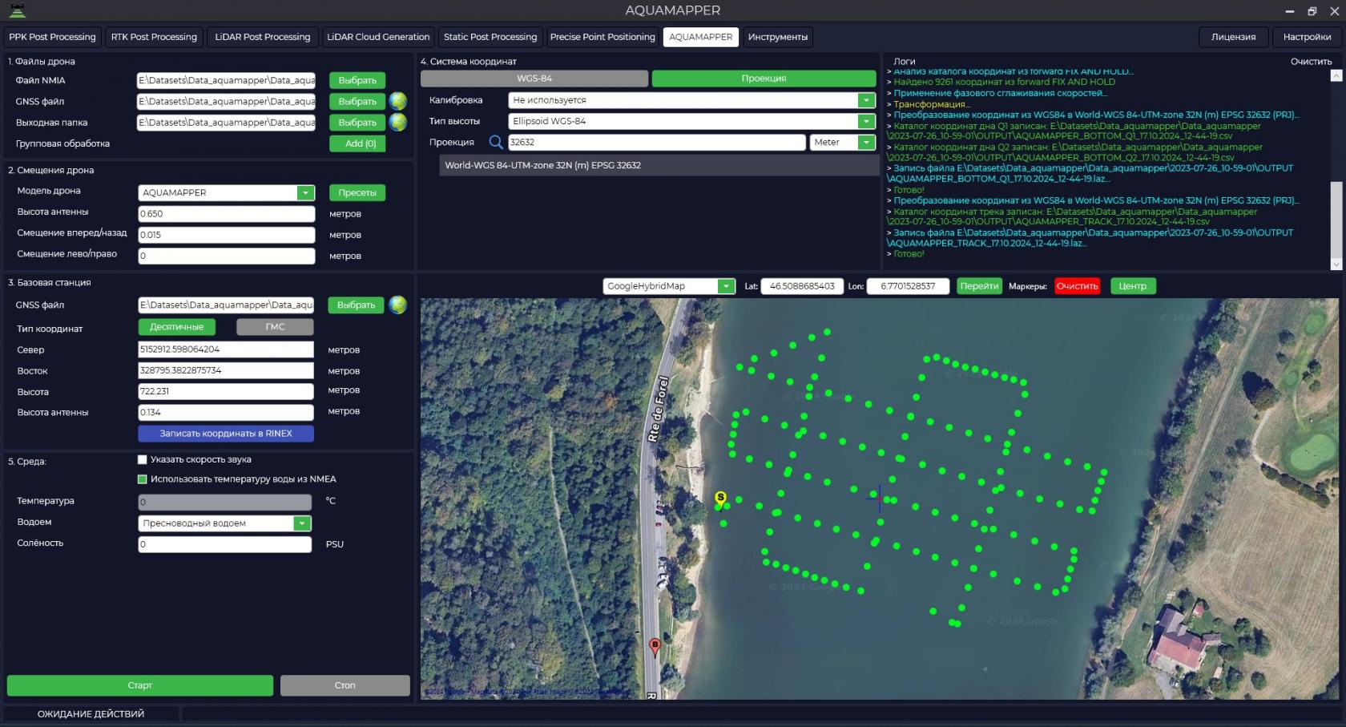Viewport: 1346px width, 727px height.
Task: Select ГМС coordinate type
Action: (x=275, y=327)
